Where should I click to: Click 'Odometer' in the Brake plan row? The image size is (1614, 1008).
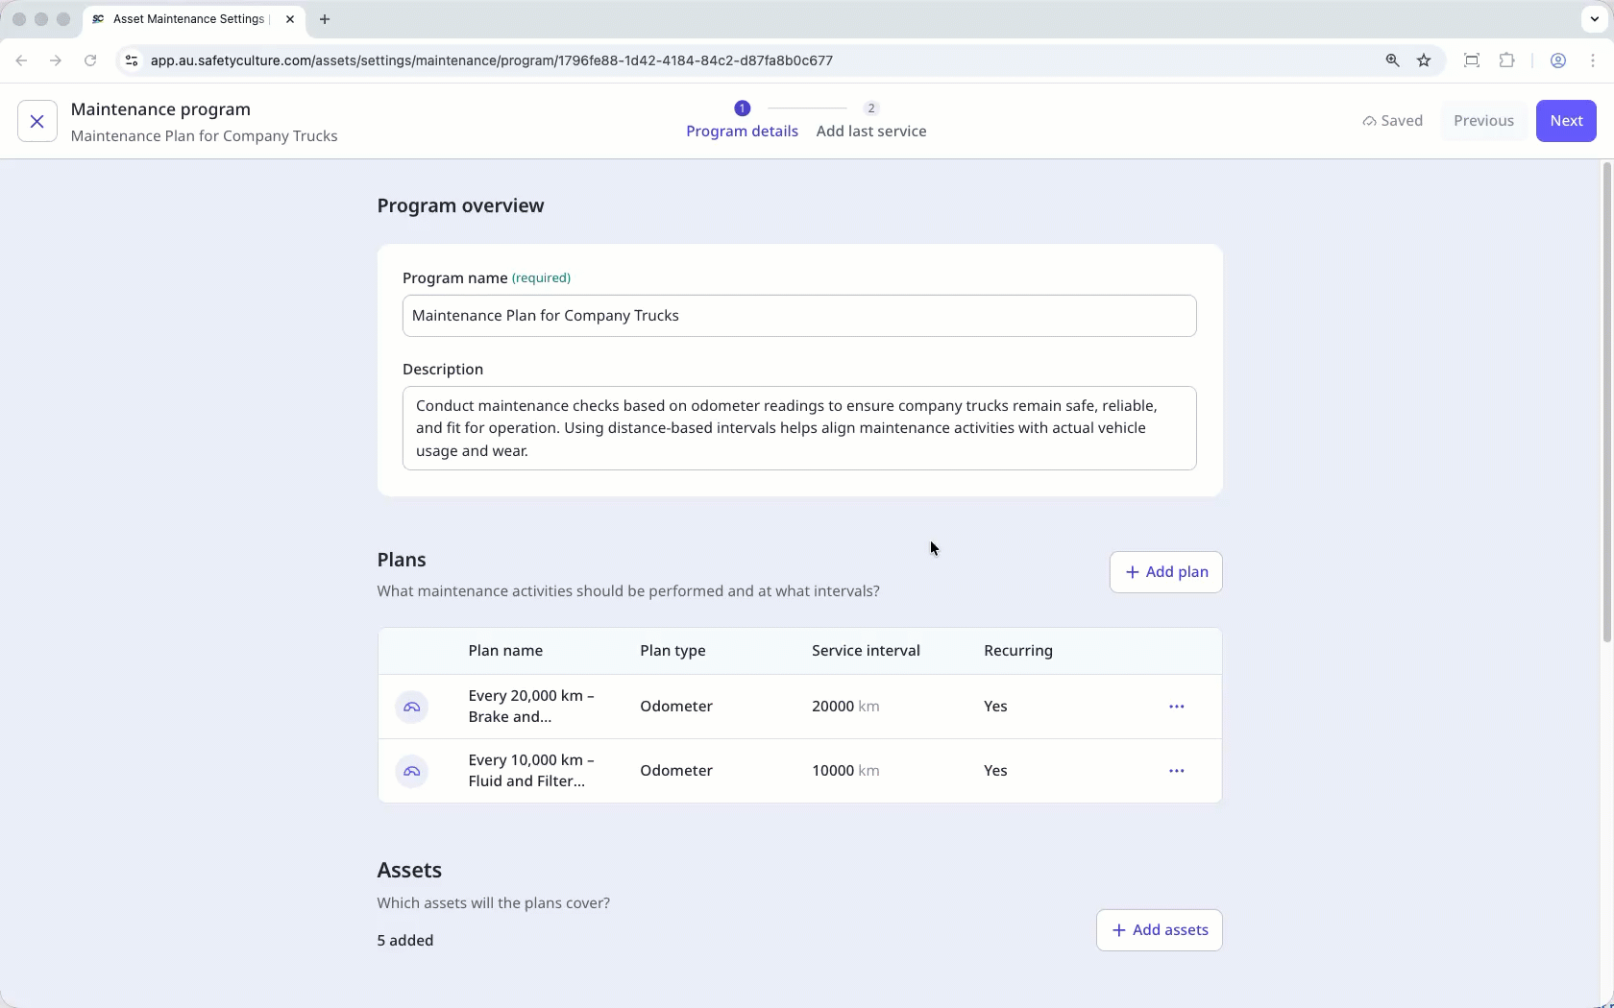pyautogui.click(x=676, y=707)
